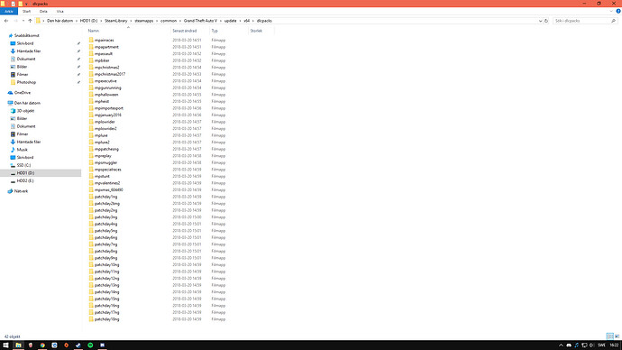622x350 pixels.
Task: Show hidden system tray icons
Action: tap(561, 345)
